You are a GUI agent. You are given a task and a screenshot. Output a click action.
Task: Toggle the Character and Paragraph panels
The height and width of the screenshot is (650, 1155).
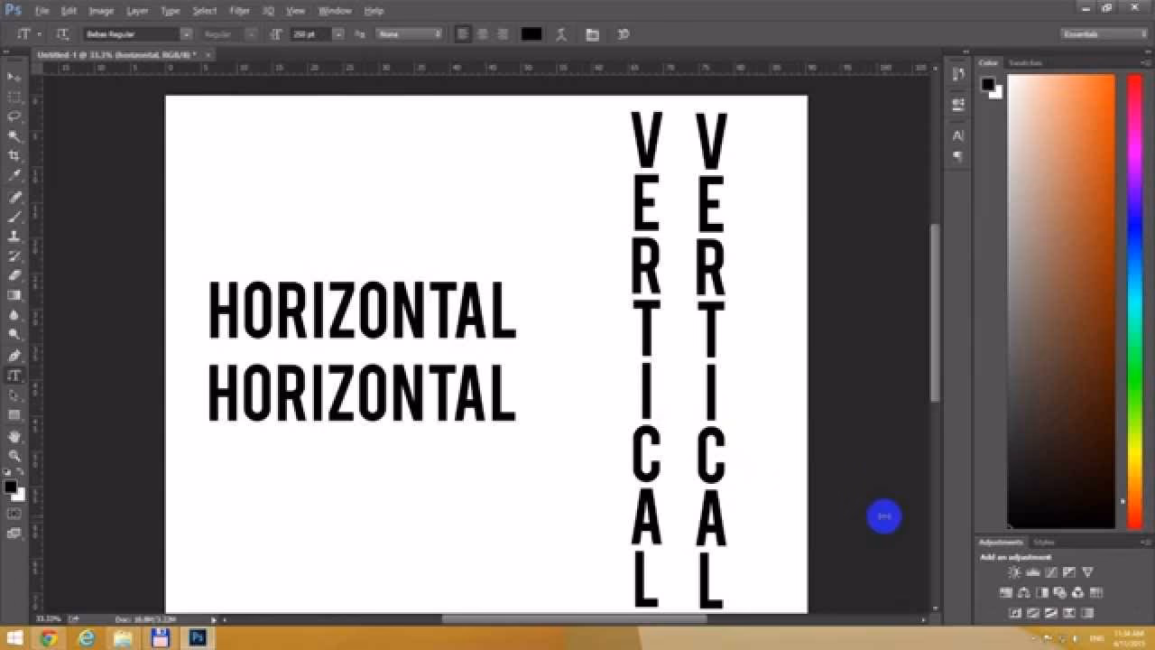tap(592, 34)
